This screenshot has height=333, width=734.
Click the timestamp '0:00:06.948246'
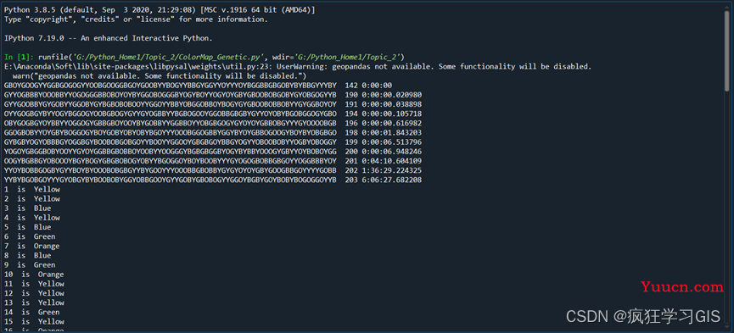point(392,152)
